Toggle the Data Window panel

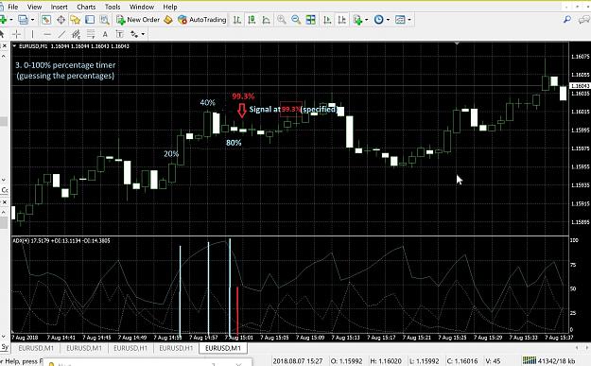[61, 20]
